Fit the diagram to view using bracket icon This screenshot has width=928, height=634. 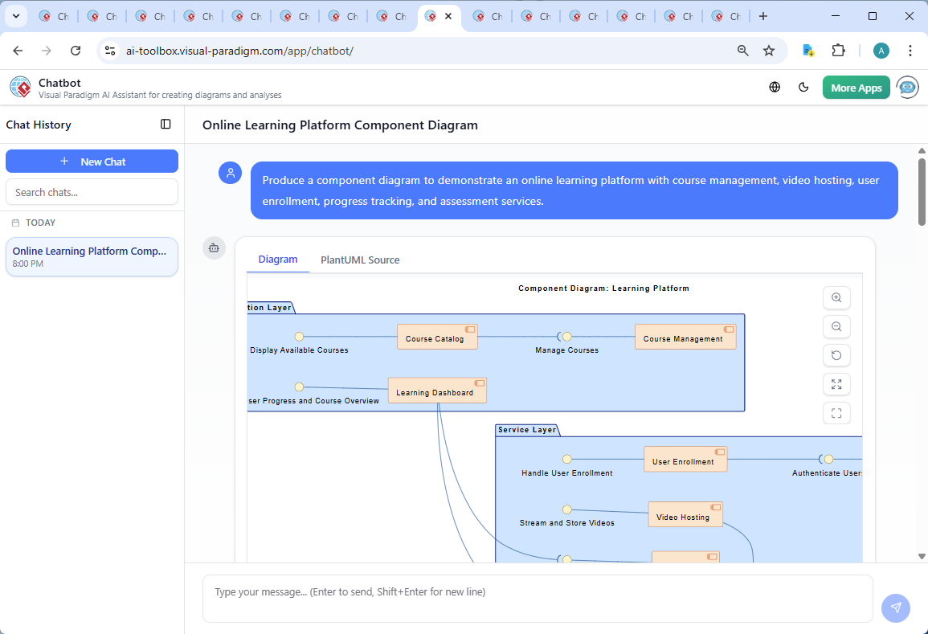click(x=836, y=413)
